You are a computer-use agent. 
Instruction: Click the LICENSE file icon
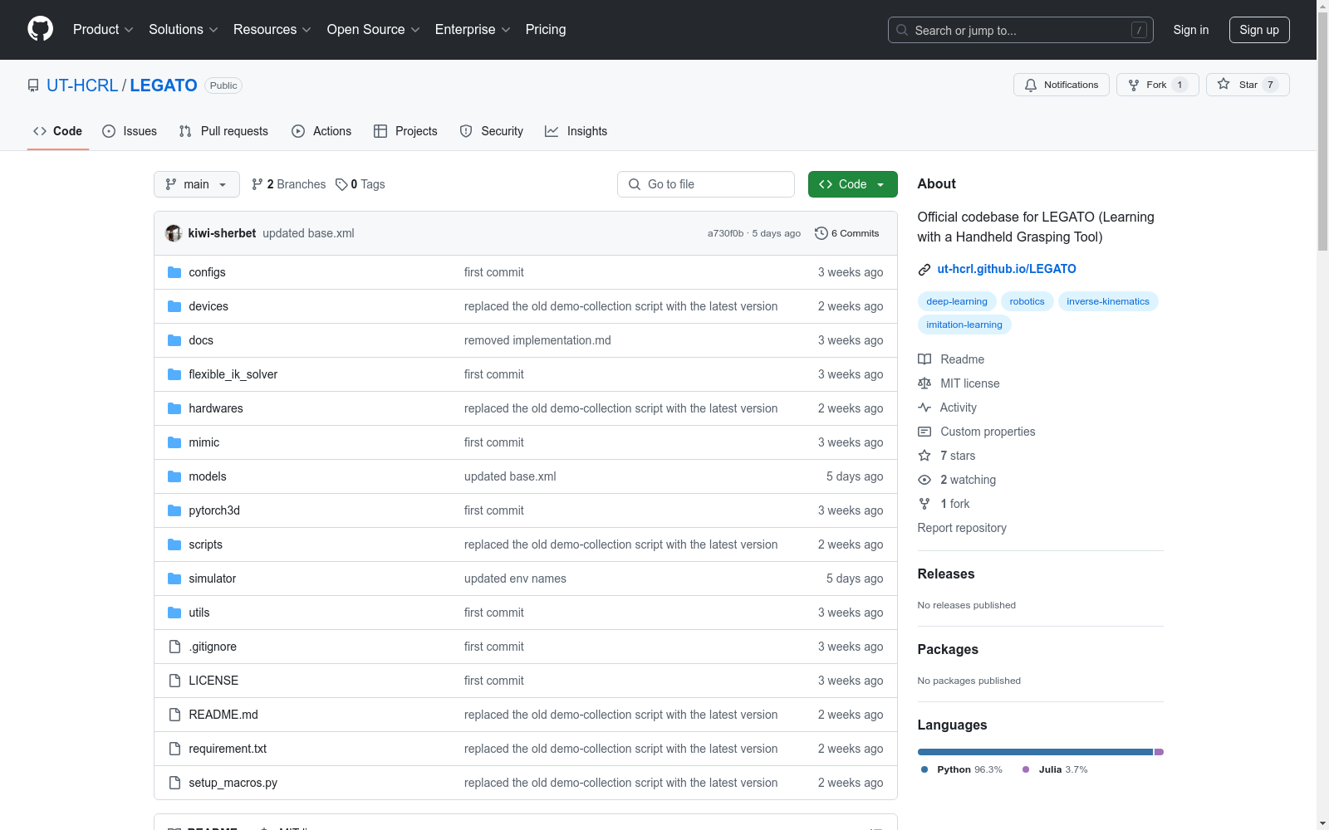click(174, 681)
